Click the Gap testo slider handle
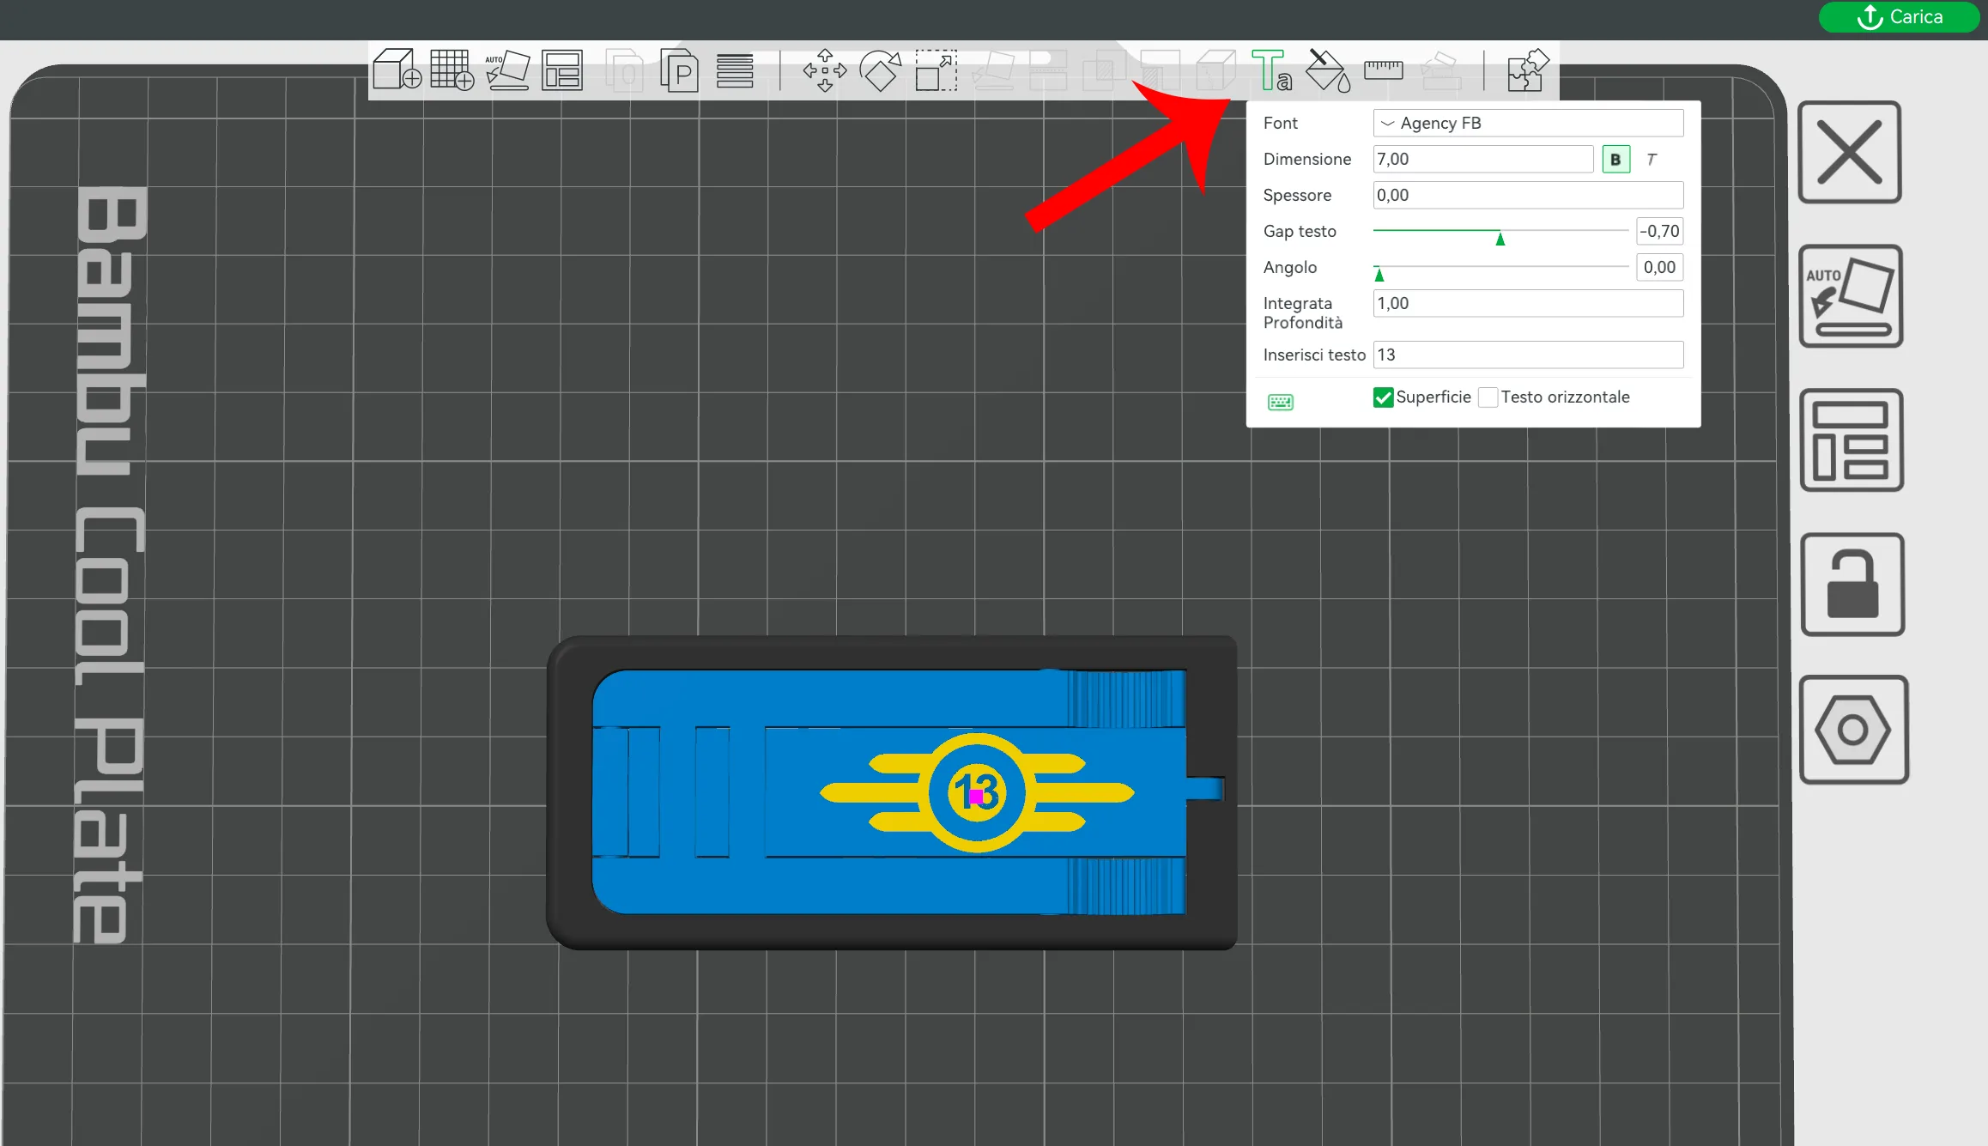 pyautogui.click(x=1500, y=239)
